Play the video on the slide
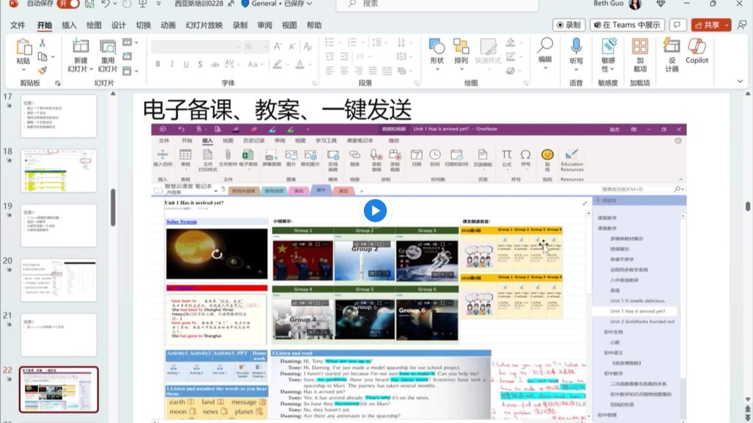Viewport: 753px width, 423px height. pos(375,211)
